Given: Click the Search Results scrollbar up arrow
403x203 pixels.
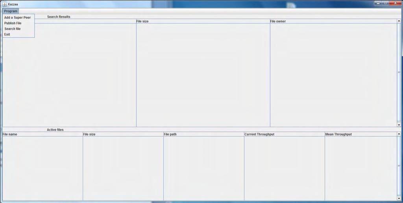Looking at the screenshot, I should (x=399, y=21).
